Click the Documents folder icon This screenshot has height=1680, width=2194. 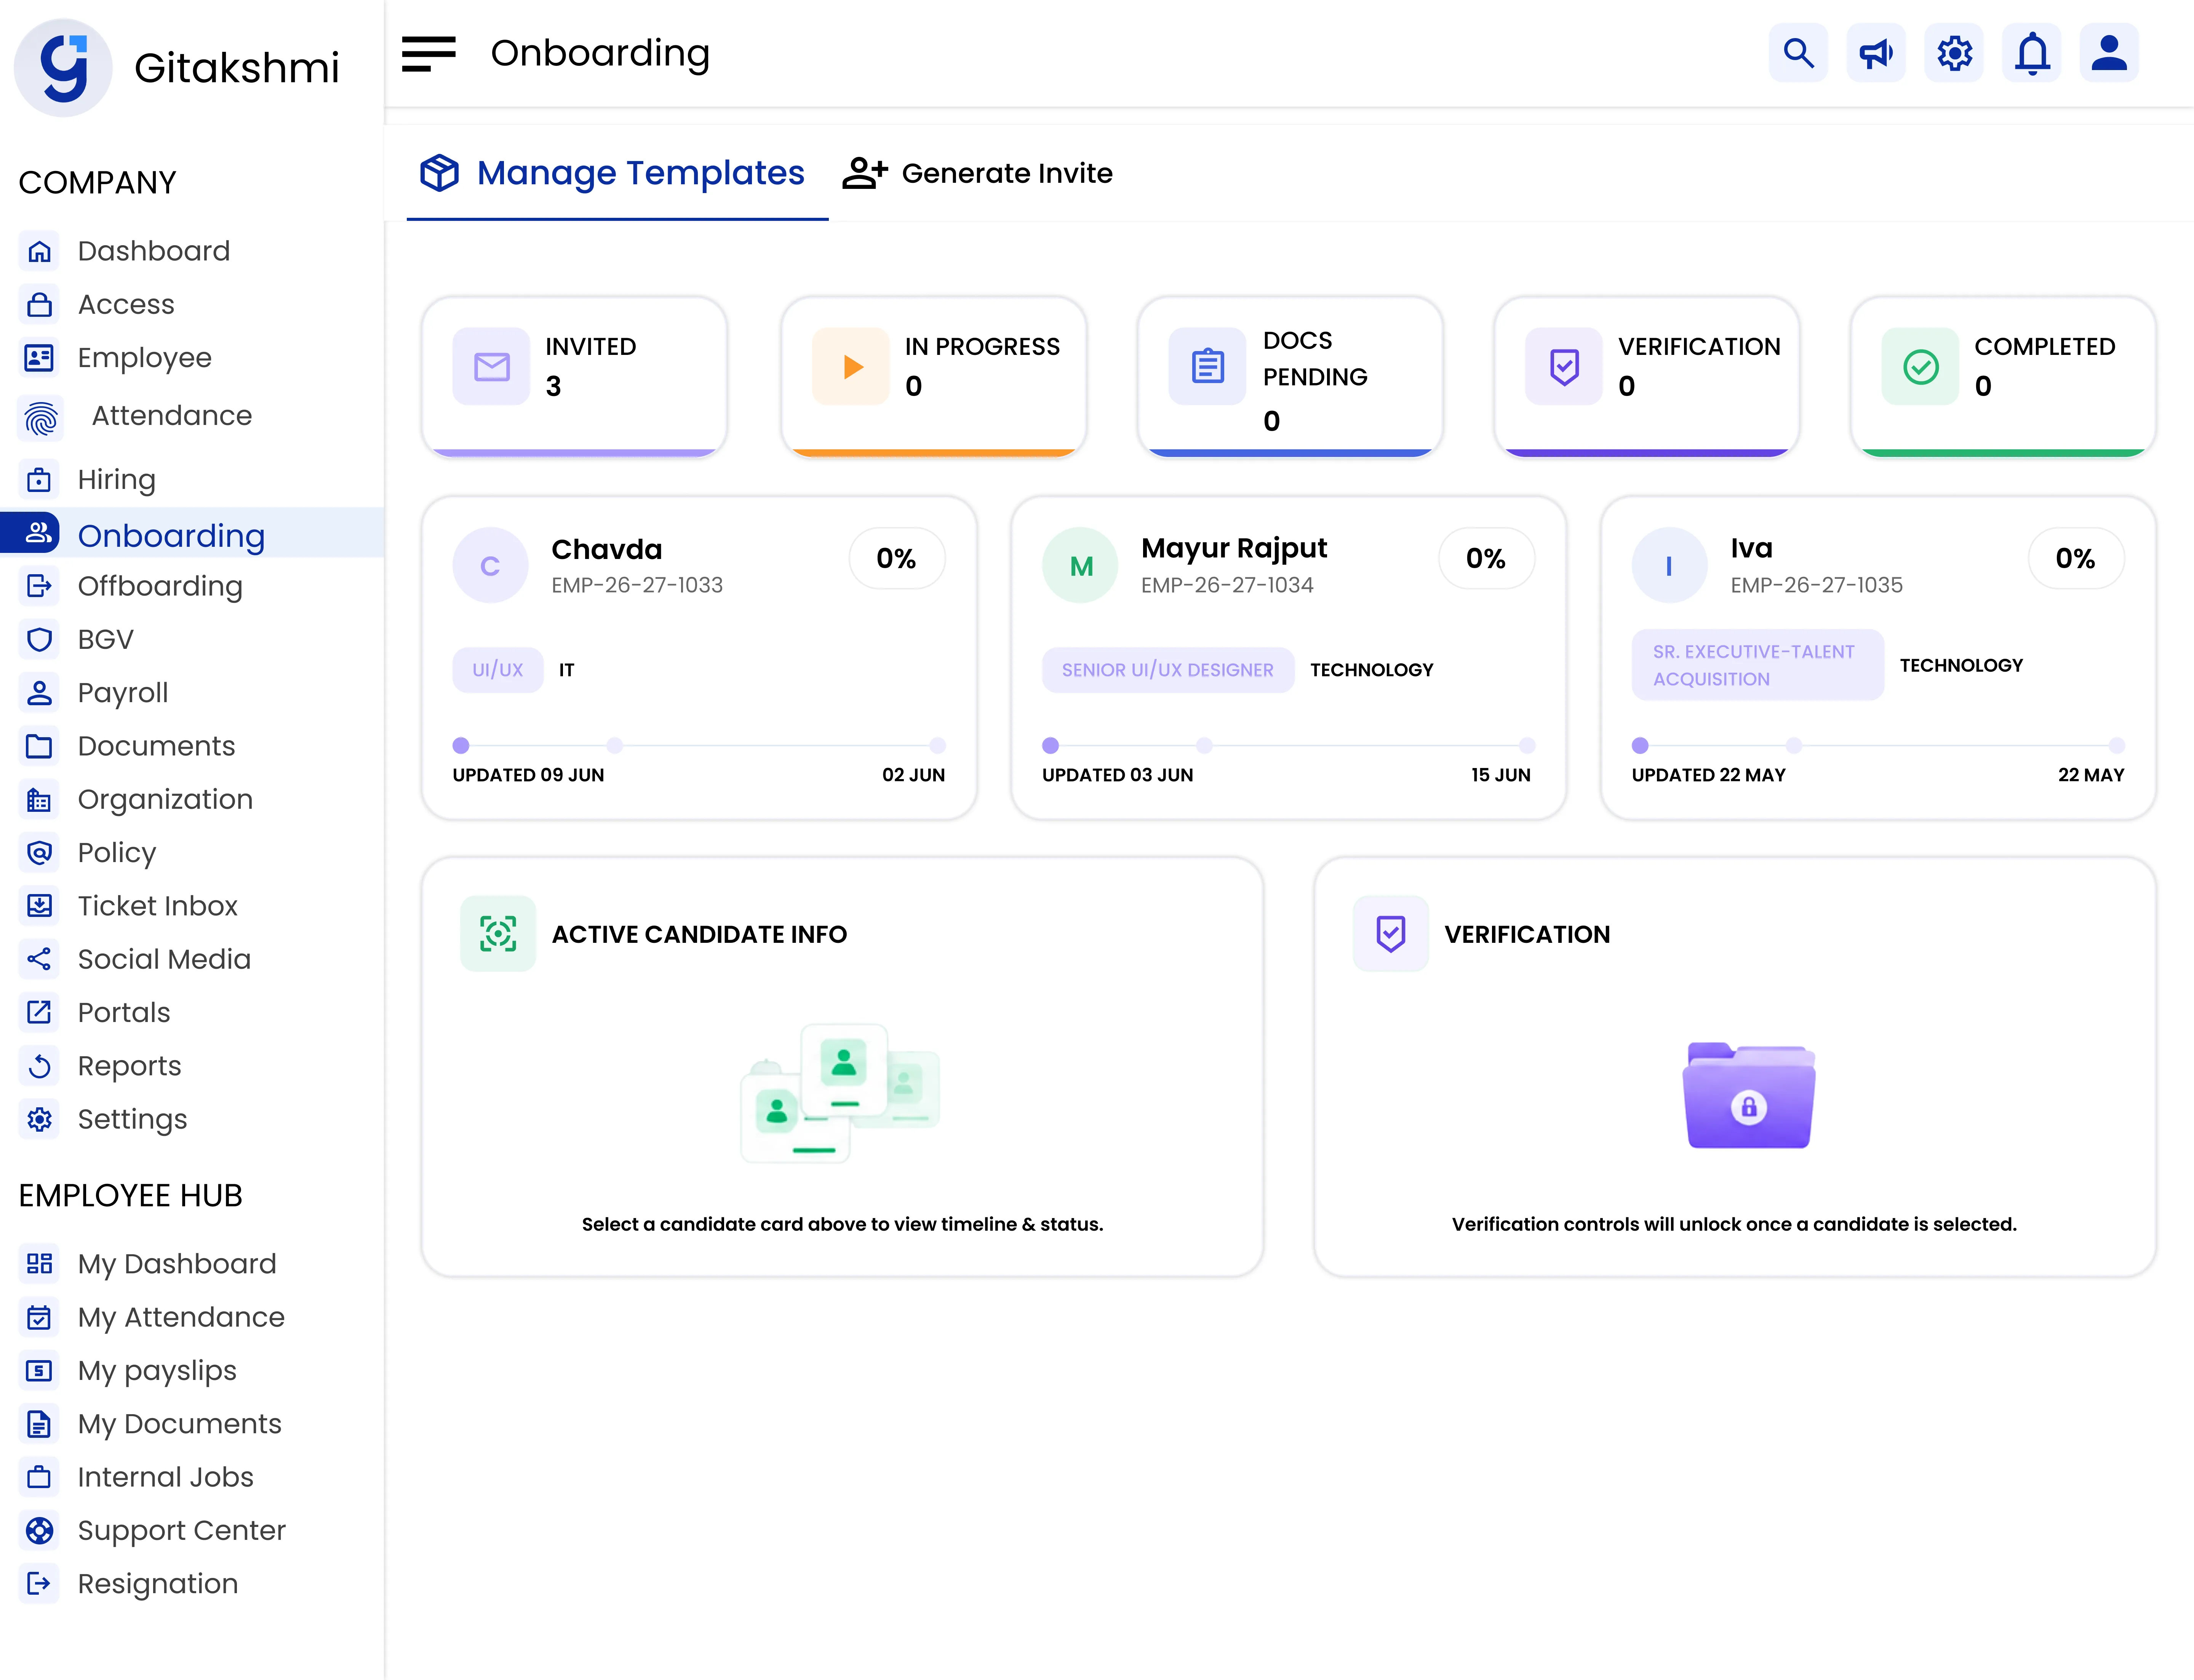39,746
